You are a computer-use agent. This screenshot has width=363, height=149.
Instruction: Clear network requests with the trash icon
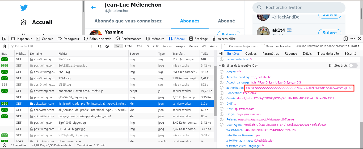(x=4, y=46)
